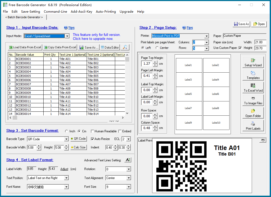Screen dimensions: 271x197
Task: Toggle the Auto Resize checkbox
Action: 92,139
